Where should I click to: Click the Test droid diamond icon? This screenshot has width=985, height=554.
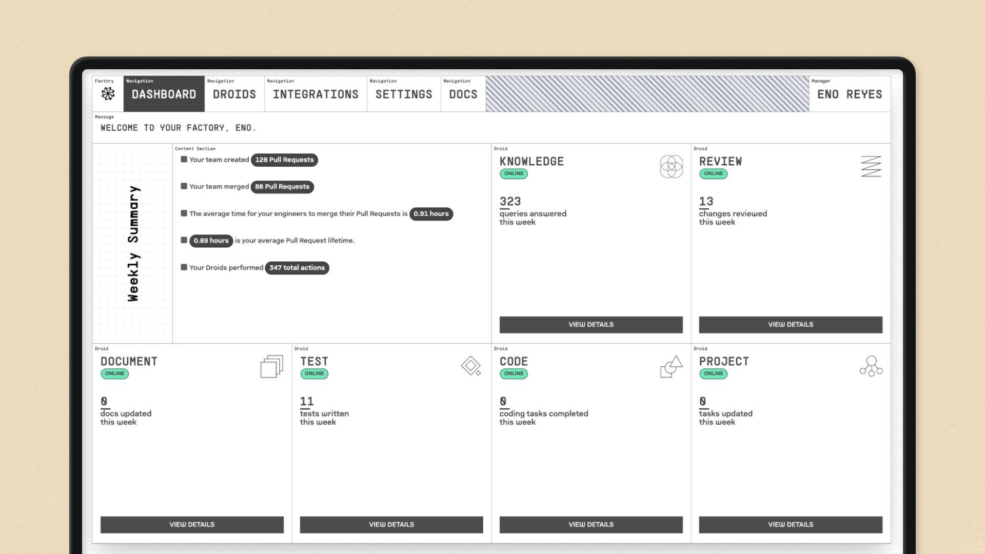coord(471,366)
